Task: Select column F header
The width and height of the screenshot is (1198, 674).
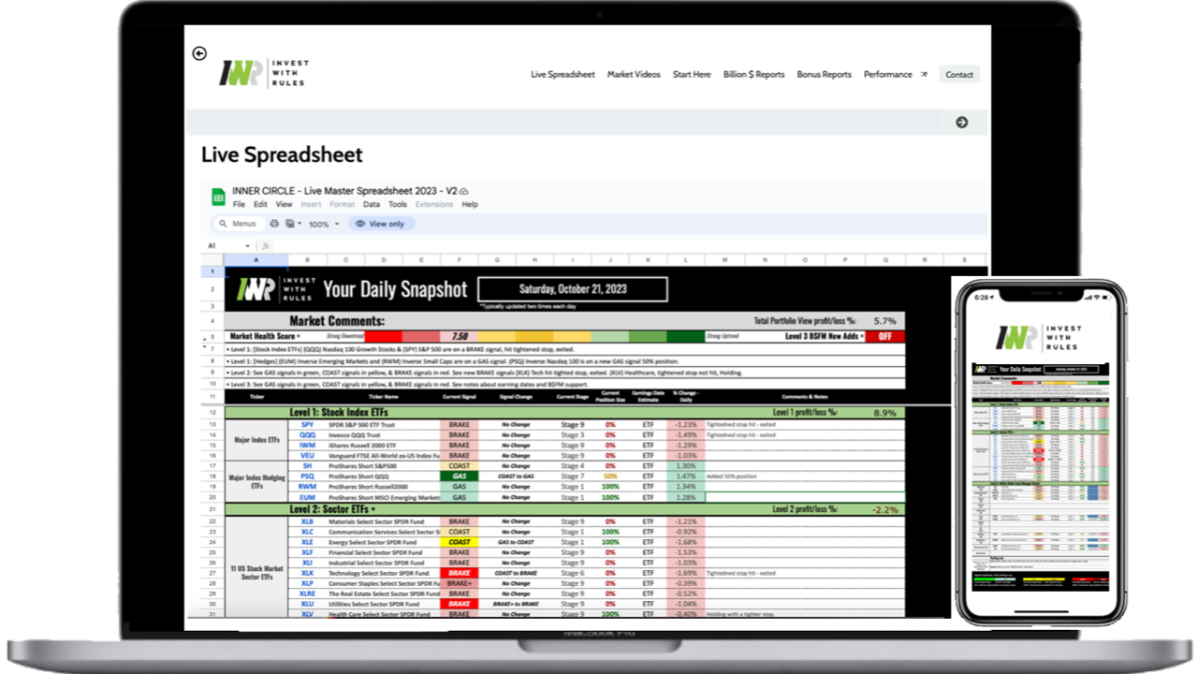Action: click(x=459, y=260)
